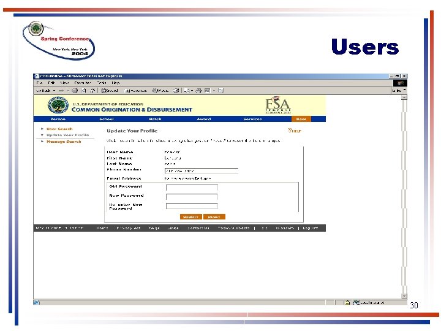Image resolution: width=441 pixels, height=331 pixels.
Task: Open the Favorites menu
Action: [x=83, y=83]
